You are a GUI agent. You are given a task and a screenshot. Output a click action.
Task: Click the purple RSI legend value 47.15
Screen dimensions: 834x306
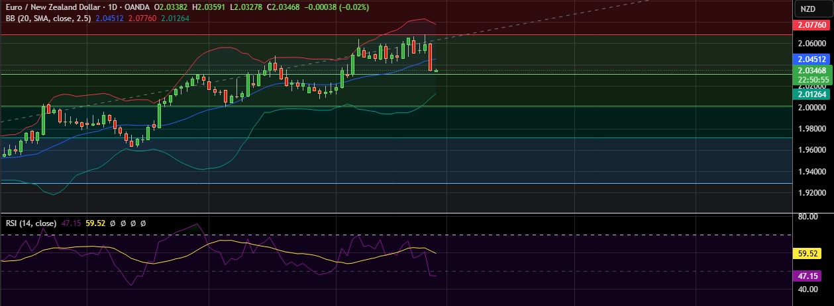click(x=71, y=223)
